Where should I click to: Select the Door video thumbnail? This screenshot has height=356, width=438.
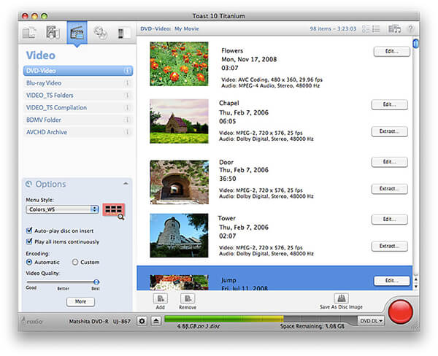(x=179, y=182)
